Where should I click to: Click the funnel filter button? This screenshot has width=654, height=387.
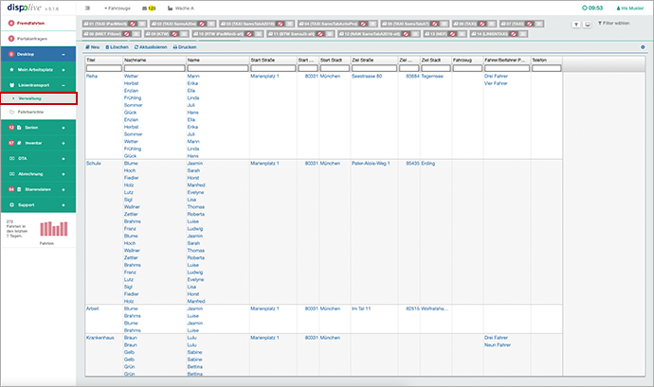[576, 25]
